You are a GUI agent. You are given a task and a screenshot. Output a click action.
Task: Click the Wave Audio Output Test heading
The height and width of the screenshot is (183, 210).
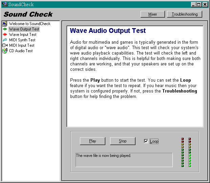(x=108, y=30)
